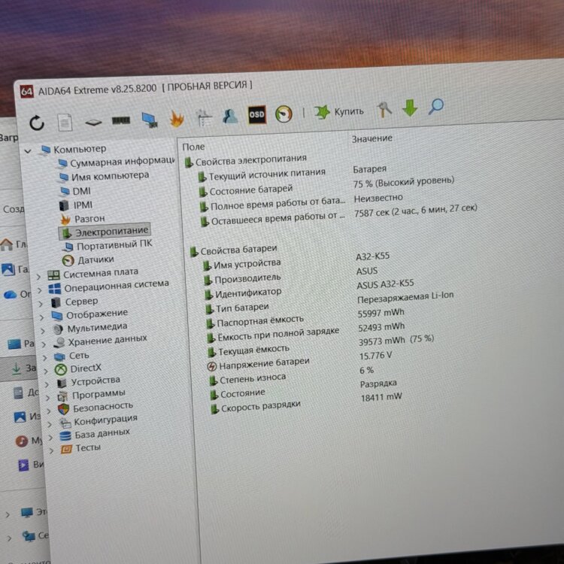Open Суммарная информация tree item
The image size is (564, 564).
(x=121, y=162)
